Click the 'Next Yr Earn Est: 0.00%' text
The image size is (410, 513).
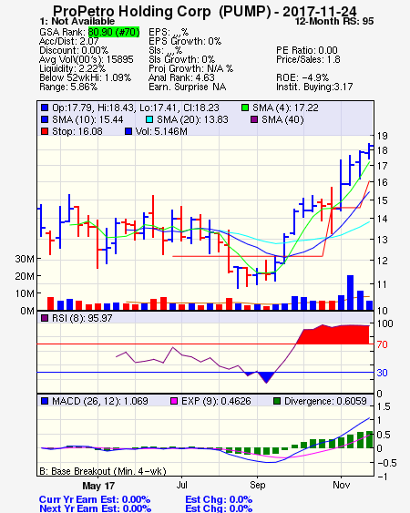pos(95,508)
